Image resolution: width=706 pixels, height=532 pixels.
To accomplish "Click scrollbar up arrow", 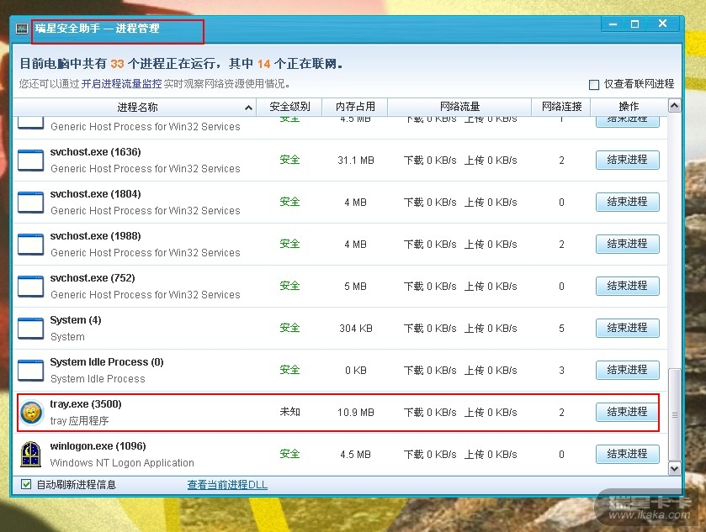I will pos(674,106).
